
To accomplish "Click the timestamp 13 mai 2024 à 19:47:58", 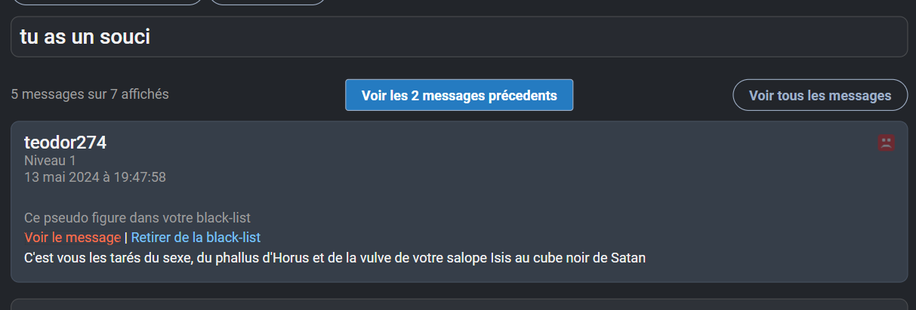I will pyautogui.click(x=95, y=177).
